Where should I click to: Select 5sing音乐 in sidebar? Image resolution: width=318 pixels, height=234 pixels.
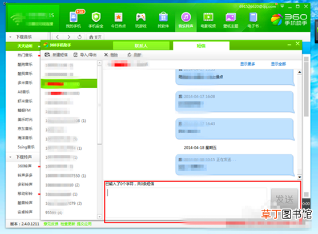[26, 147]
